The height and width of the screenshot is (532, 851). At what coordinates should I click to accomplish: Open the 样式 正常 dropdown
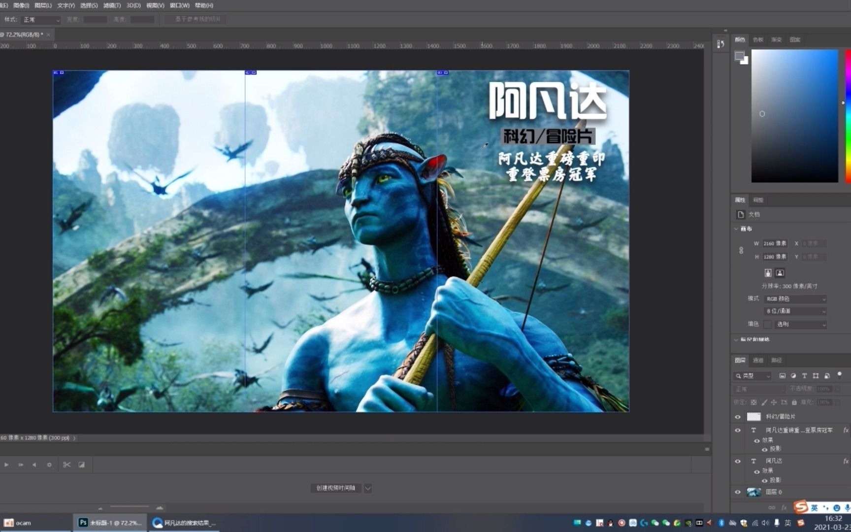[41, 20]
